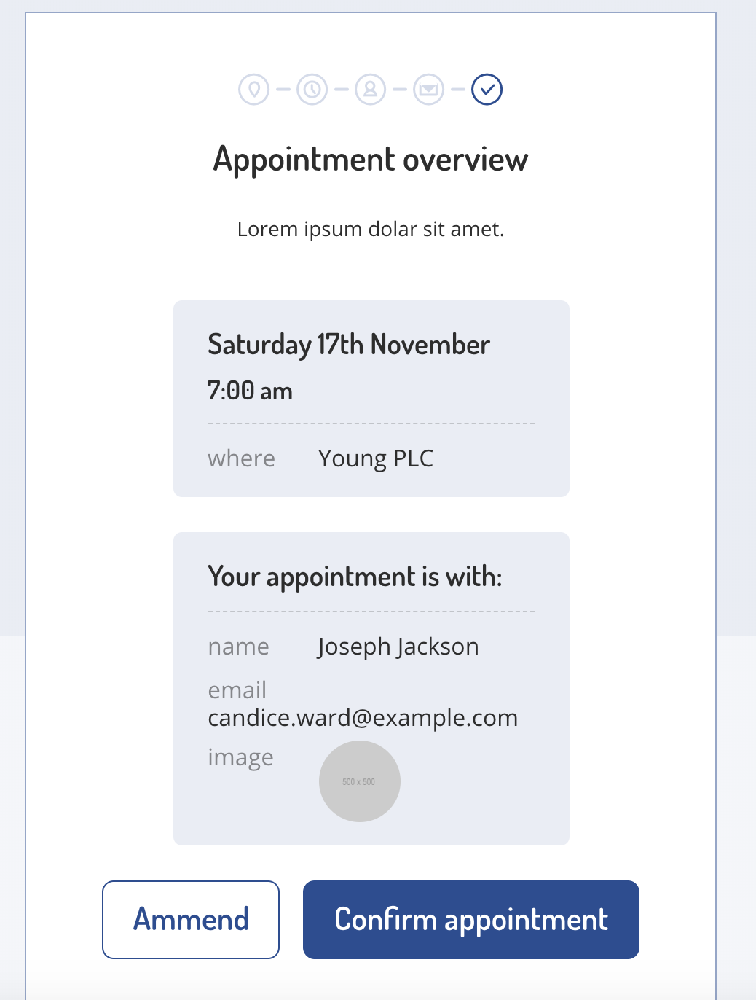Click the 'name' field label

pos(238,647)
